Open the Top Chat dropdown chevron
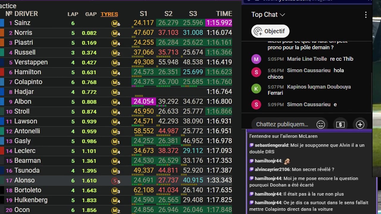This screenshot has width=381, height=214. 282,15
